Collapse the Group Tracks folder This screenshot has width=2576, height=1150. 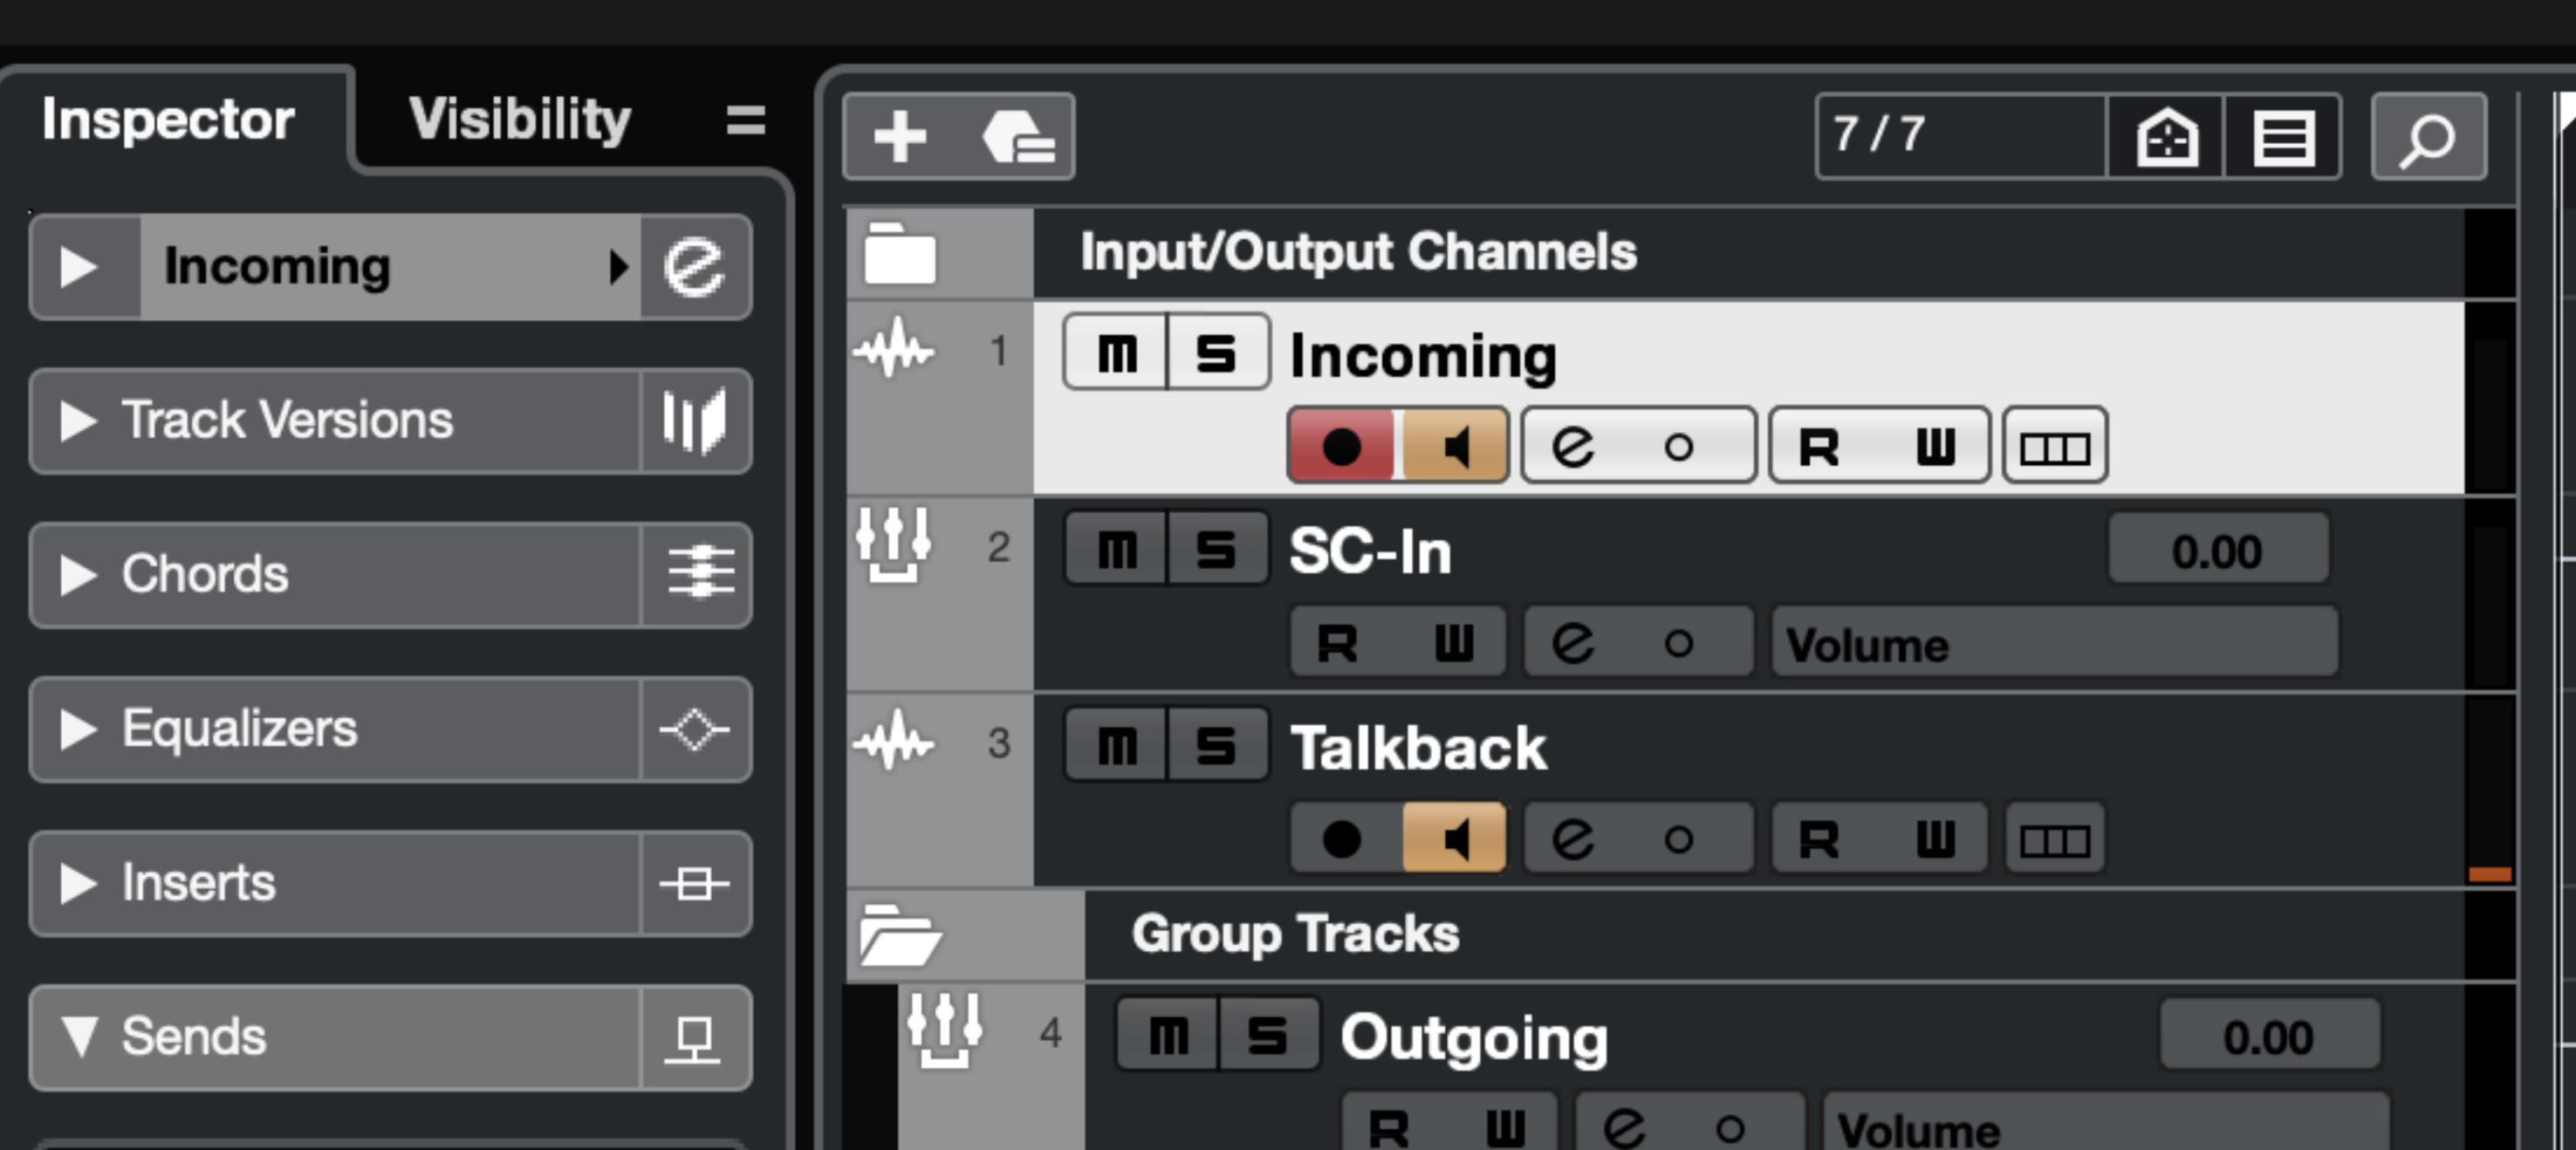tap(899, 936)
